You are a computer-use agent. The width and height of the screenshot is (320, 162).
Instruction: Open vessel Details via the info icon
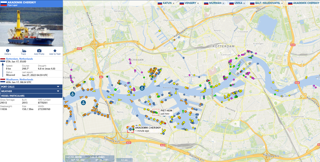[x=8, y=50]
